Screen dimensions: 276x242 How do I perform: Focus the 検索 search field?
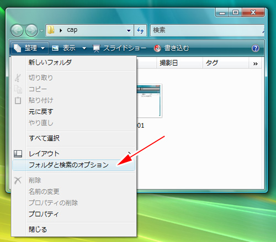[x=208, y=30]
